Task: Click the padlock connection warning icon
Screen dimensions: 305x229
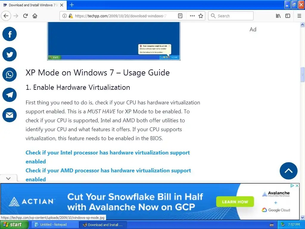Action: tap(71, 16)
